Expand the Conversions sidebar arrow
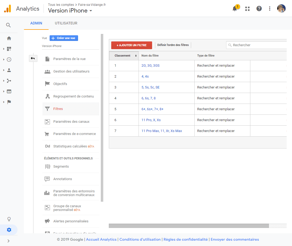This screenshot has height=246, width=292. click(4, 102)
